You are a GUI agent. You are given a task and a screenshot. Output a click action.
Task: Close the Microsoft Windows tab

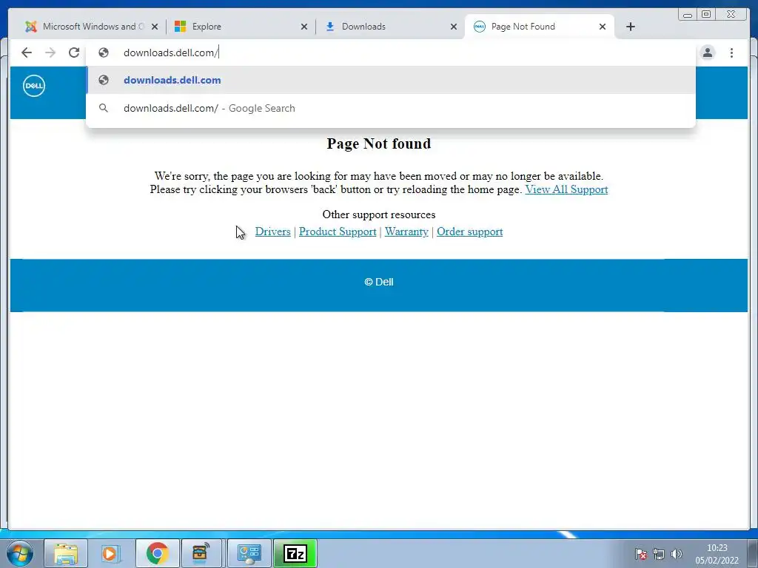pyautogui.click(x=155, y=27)
